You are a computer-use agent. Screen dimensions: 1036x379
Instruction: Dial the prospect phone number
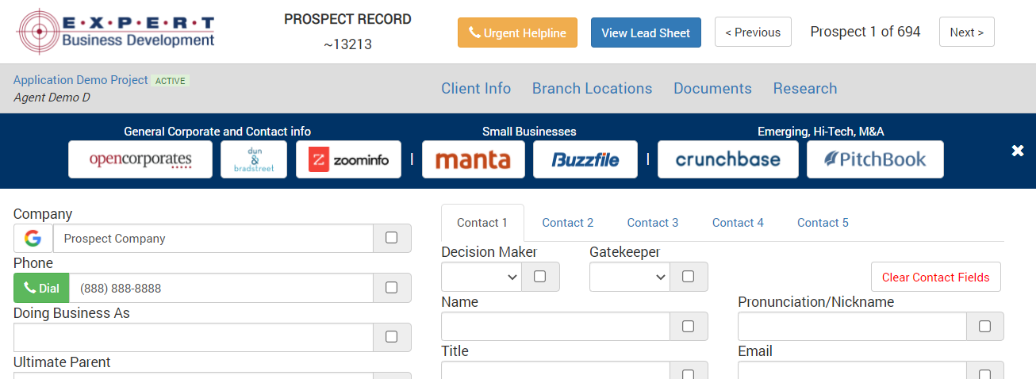click(41, 288)
